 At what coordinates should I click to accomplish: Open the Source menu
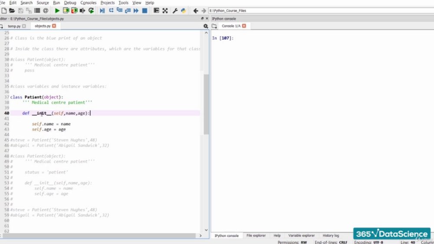(43, 3)
